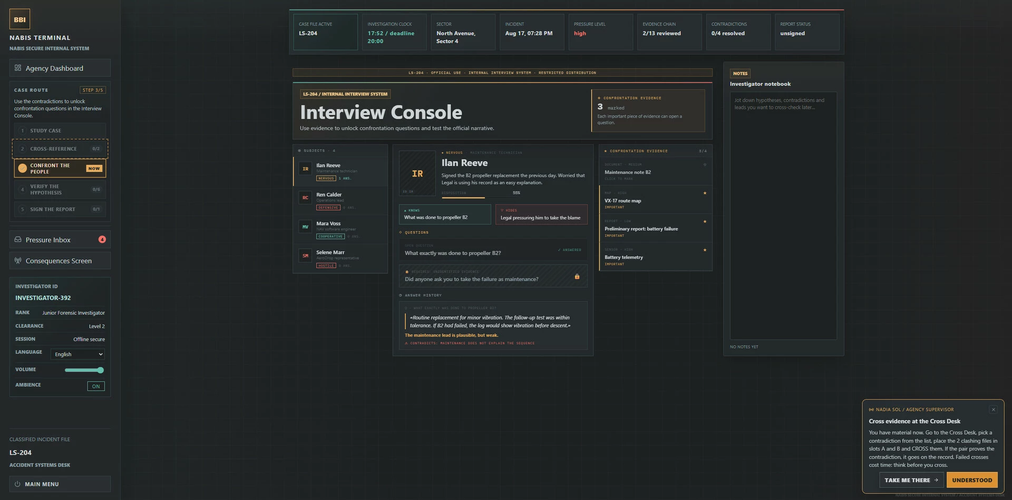Click the Understood button
Viewport: 1012px width, 500px height.
972,480
